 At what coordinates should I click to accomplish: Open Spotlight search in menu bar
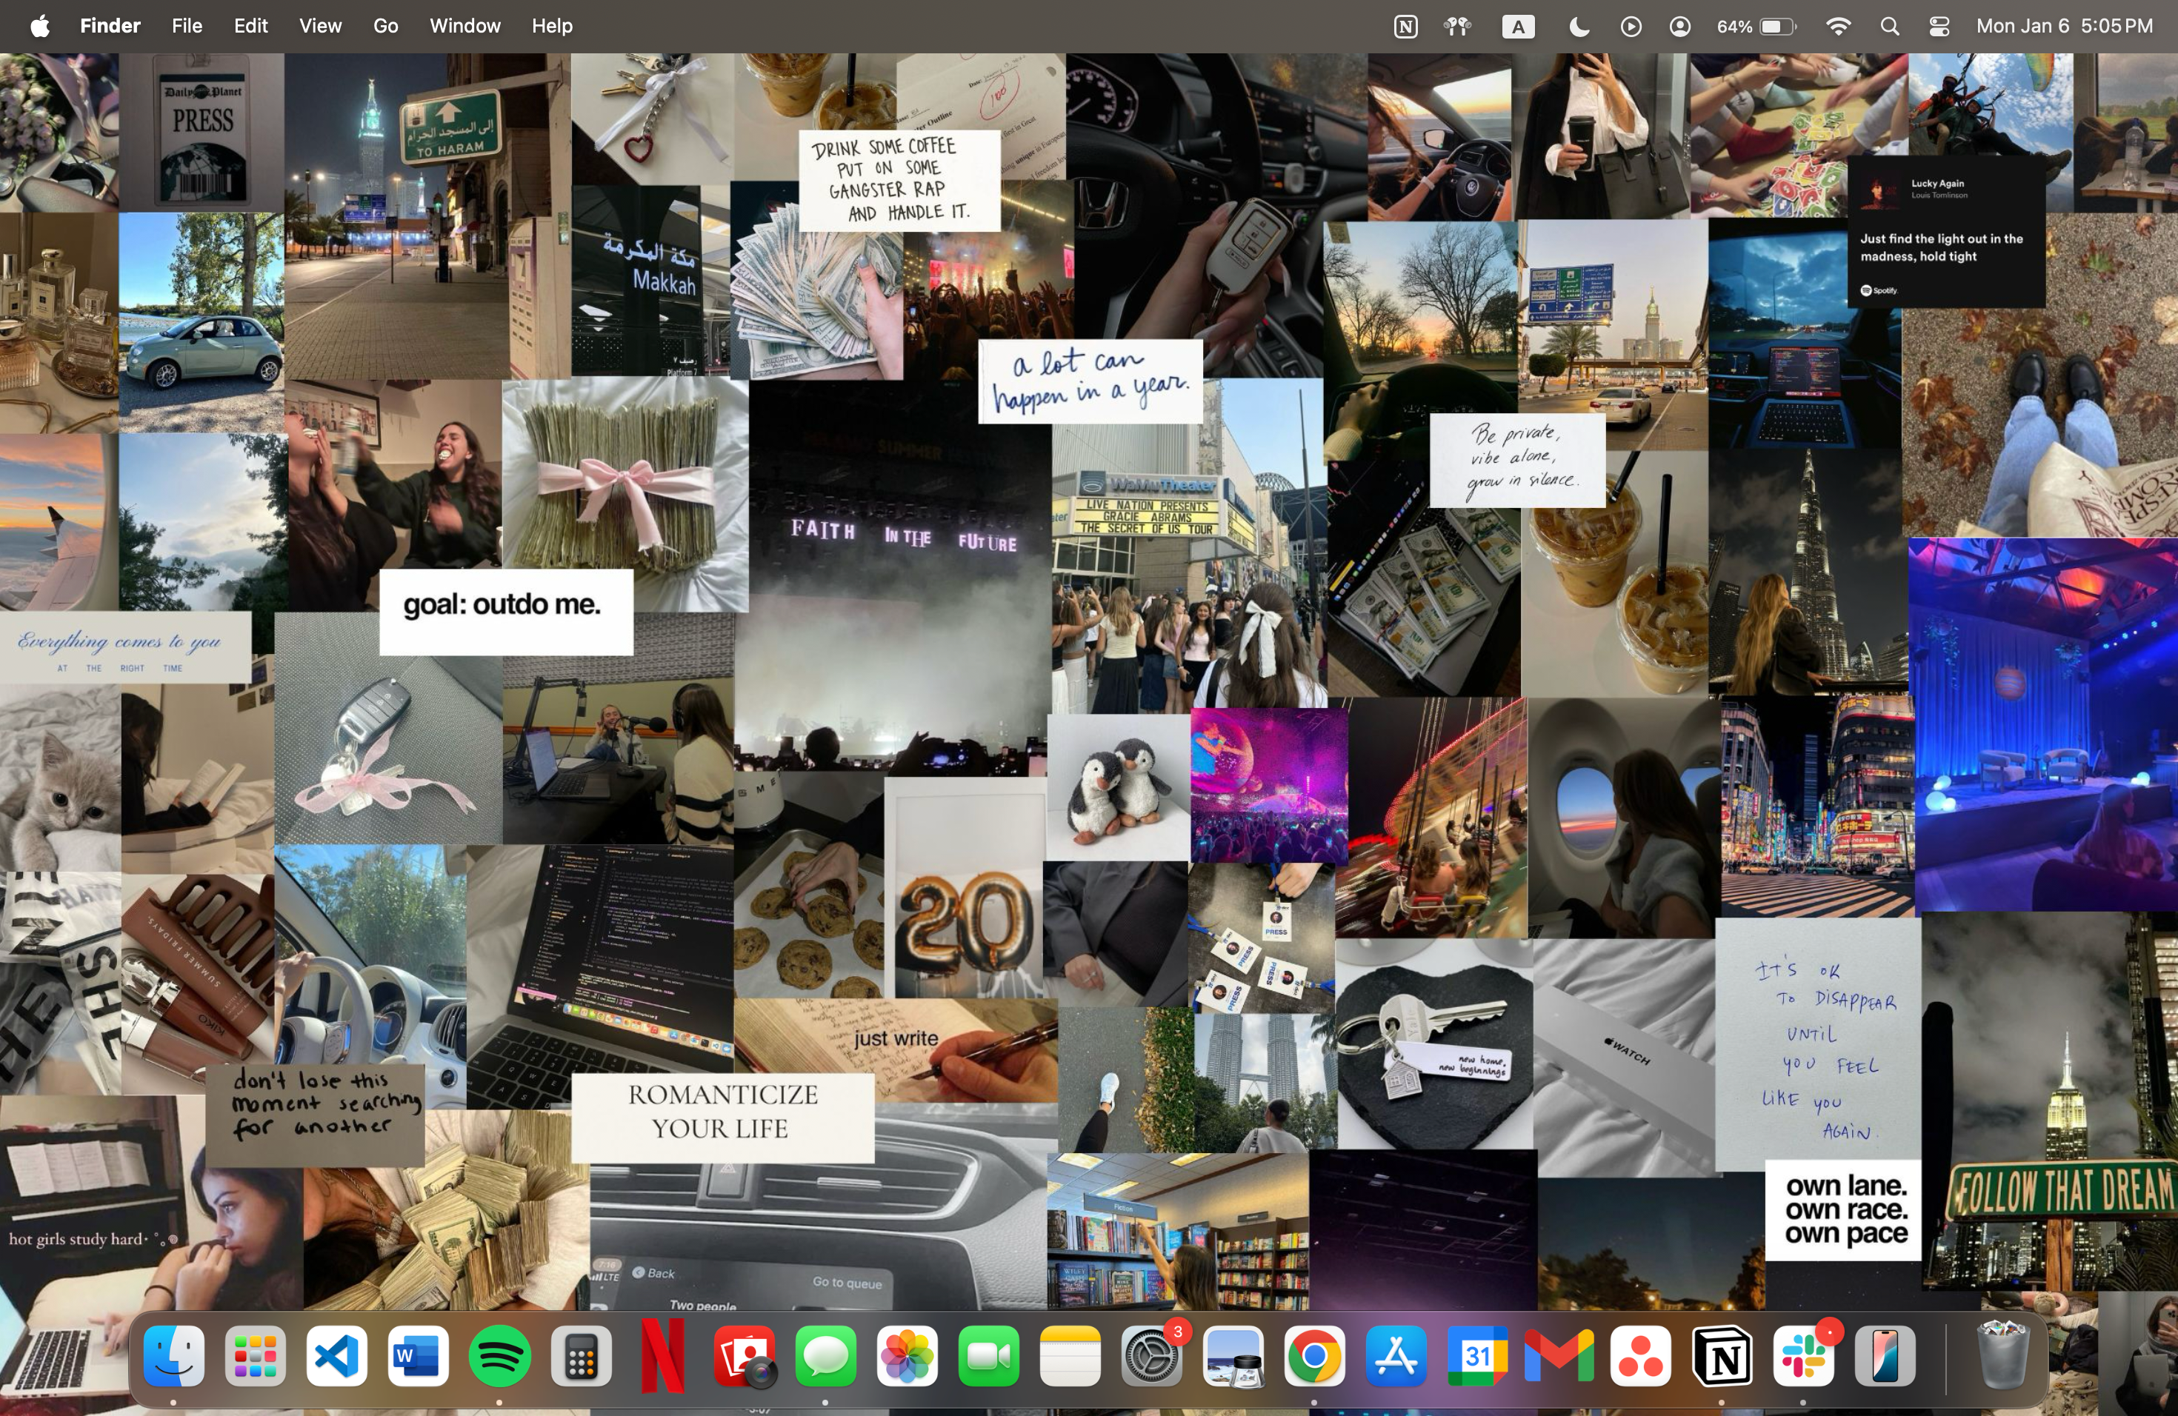(x=1890, y=27)
